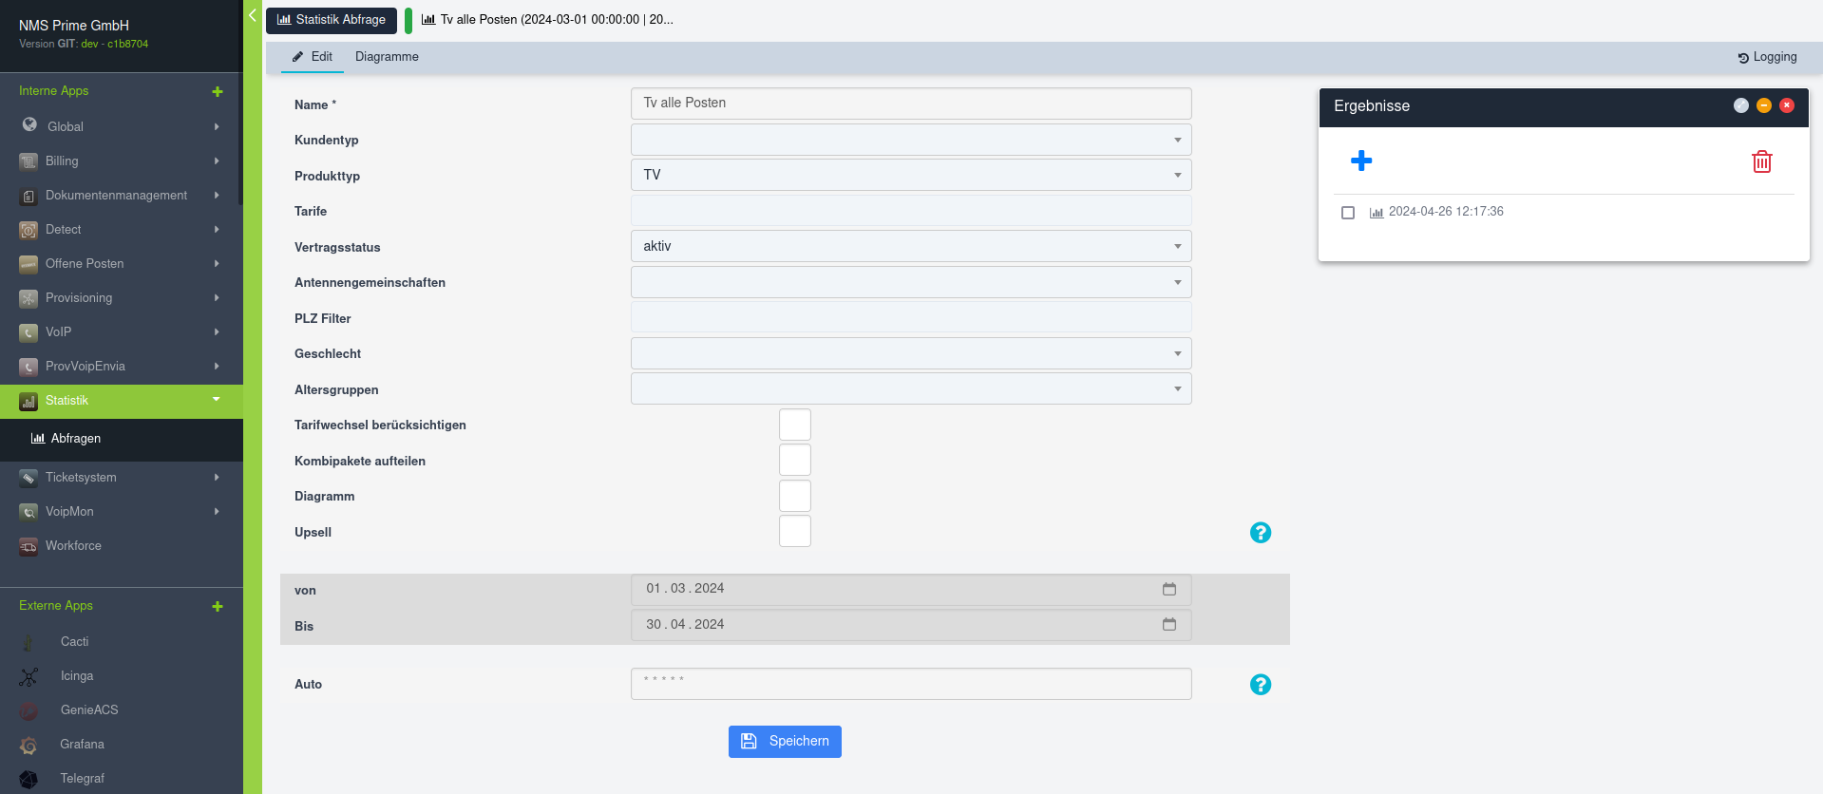Click the blue plus icon in Ergebnisse

[x=1361, y=161]
